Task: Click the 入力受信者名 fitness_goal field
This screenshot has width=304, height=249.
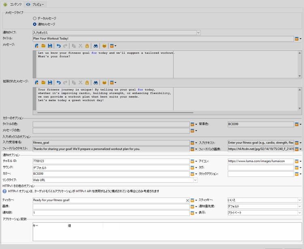Action: [x=111, y=143]
